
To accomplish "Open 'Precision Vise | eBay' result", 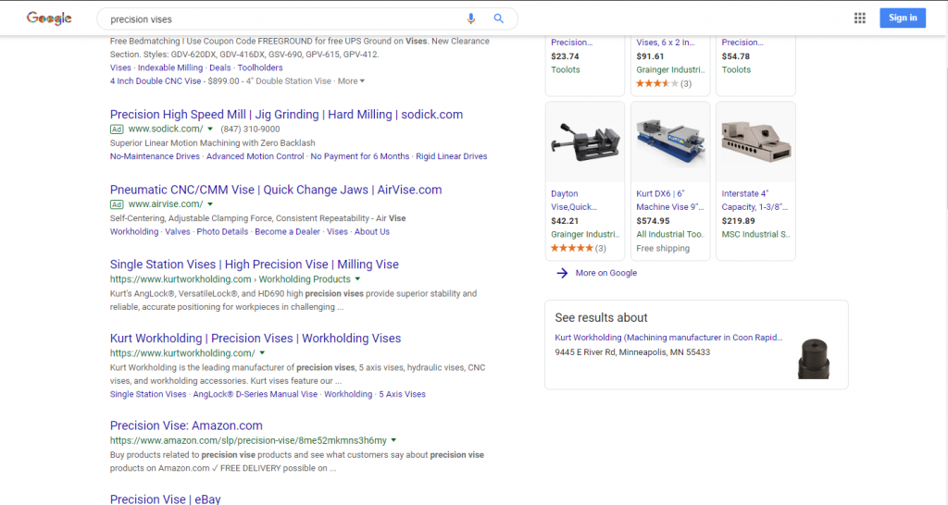I will 165,499.
